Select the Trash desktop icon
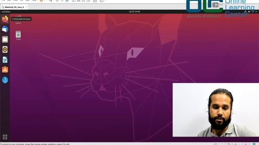 [x=18, y=35]
